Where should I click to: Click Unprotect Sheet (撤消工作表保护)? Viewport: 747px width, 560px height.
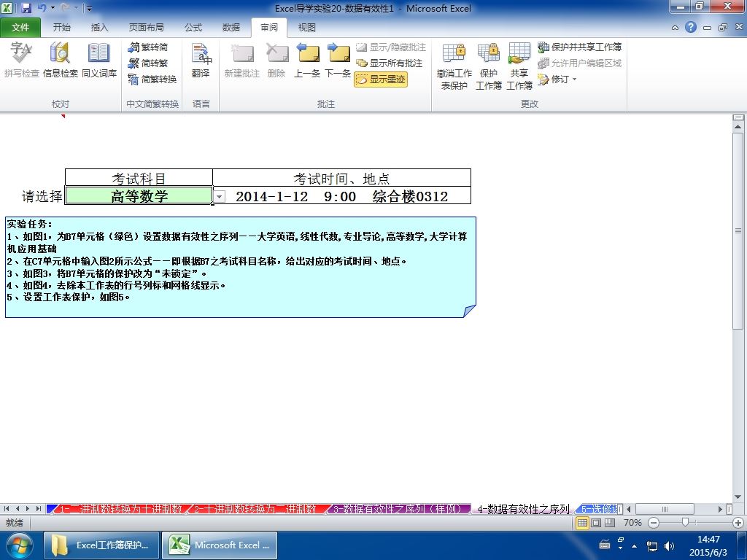[x=454, y=66]
